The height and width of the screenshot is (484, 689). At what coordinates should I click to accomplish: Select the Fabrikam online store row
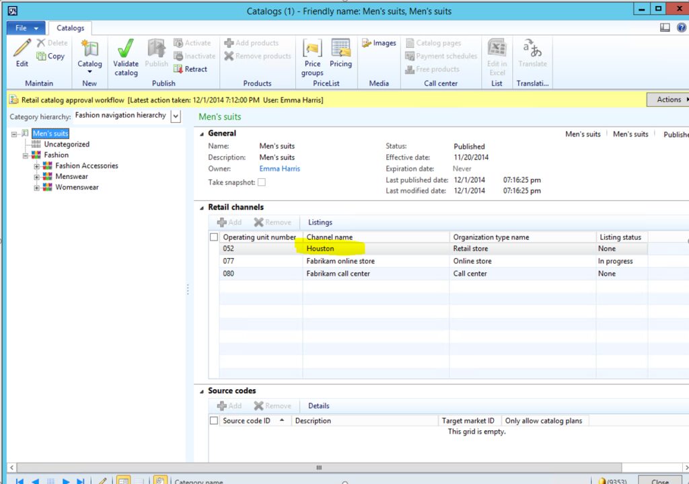coord(340,261)
